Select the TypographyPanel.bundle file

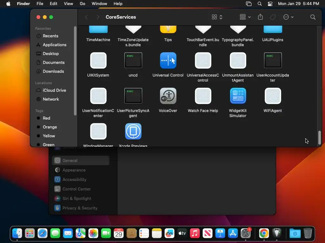(238, 29)
